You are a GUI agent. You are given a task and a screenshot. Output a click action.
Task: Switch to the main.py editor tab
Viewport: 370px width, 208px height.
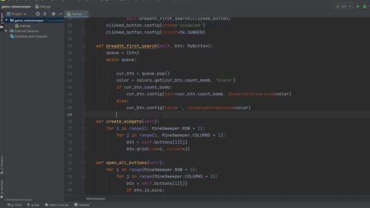pyautogui.click(x=76, y=14)
